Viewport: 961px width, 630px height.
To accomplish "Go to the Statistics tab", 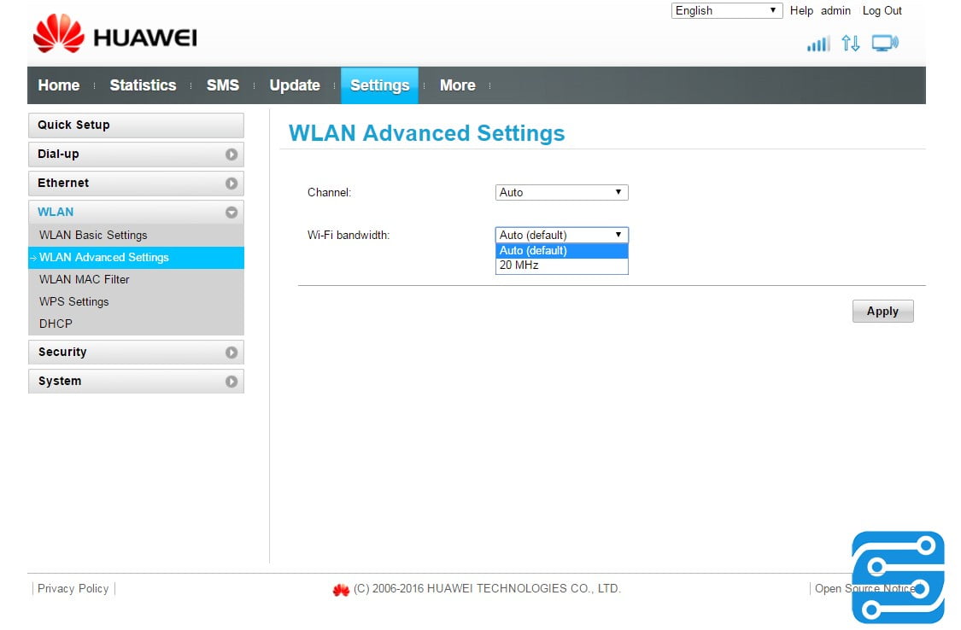I will coord(143,85).
